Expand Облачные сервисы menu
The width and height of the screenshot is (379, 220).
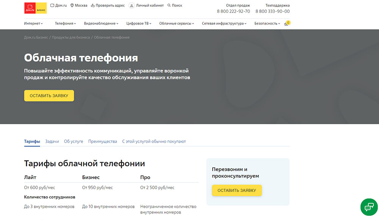176,23
